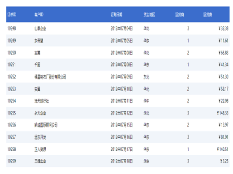The image size is (233, 174).
Task: Click customer 远东开发 in row 10257
Action: pyautogui.click(x=40, y=137)
